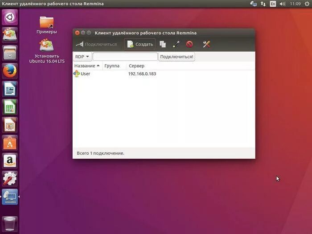Launch Firefox from the dock
The image size is (312, 234).
coord(10,71)
